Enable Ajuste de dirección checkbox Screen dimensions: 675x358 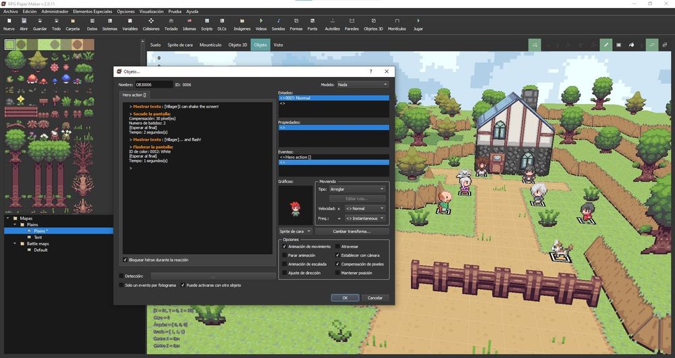pos(285,273)
